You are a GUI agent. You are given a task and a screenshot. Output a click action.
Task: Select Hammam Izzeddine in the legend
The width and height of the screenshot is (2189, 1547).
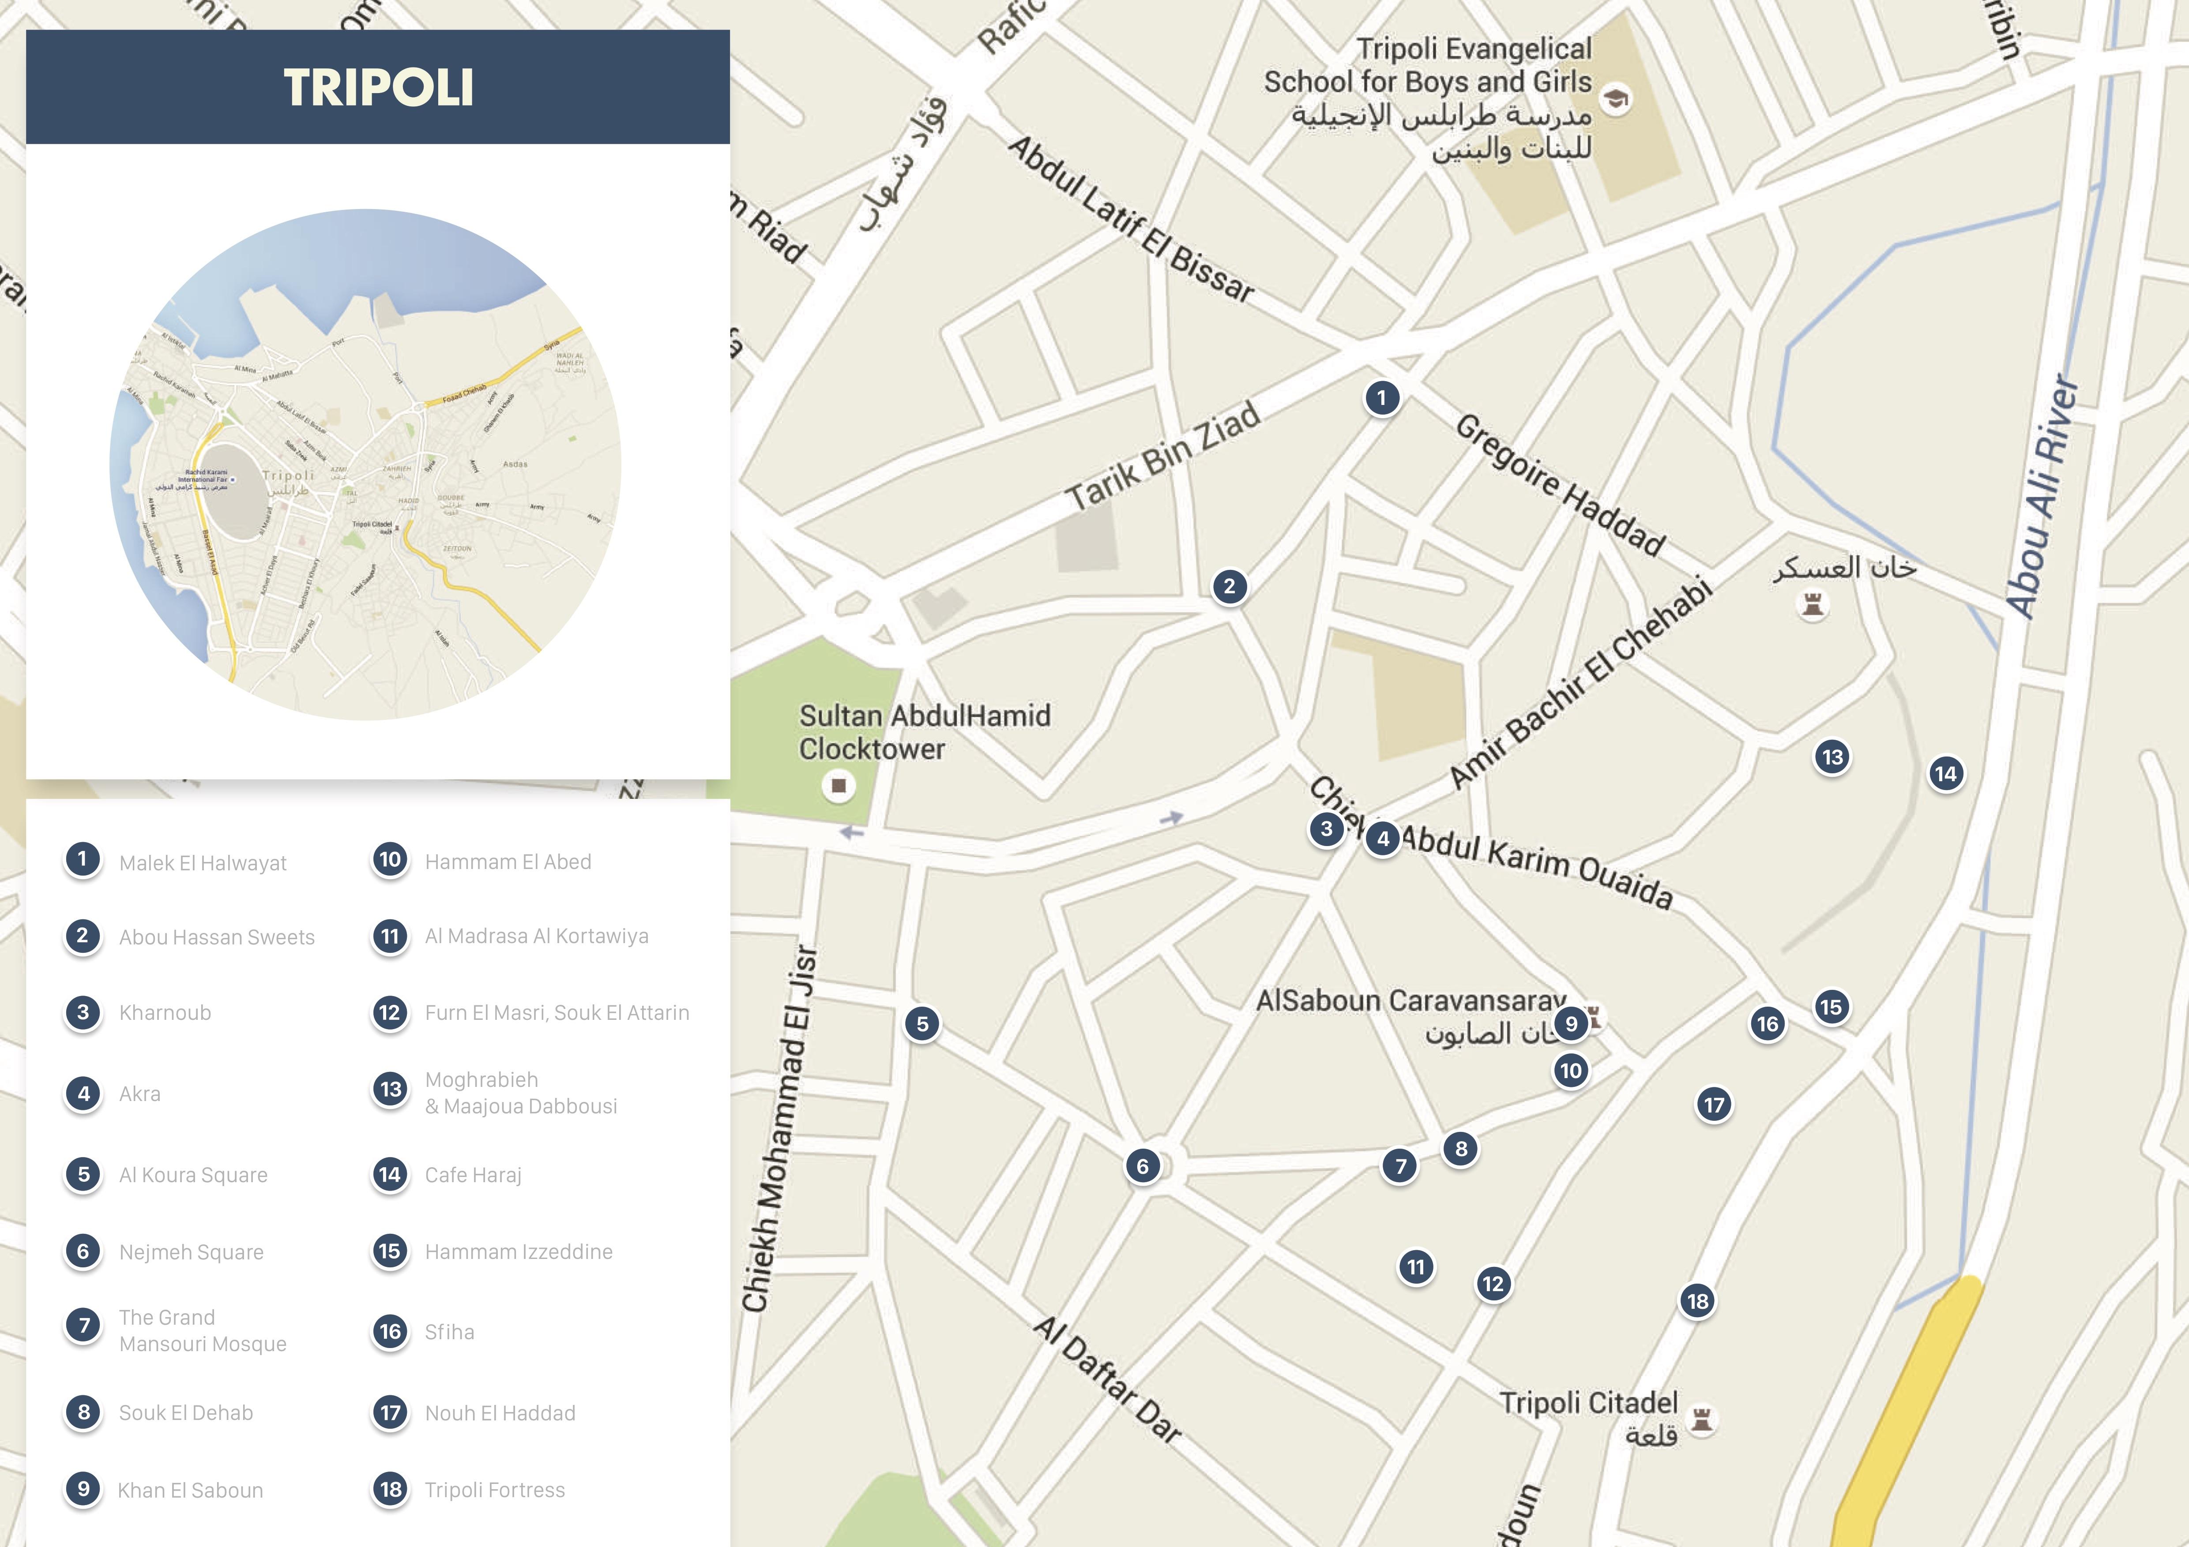pos(519,1251)
